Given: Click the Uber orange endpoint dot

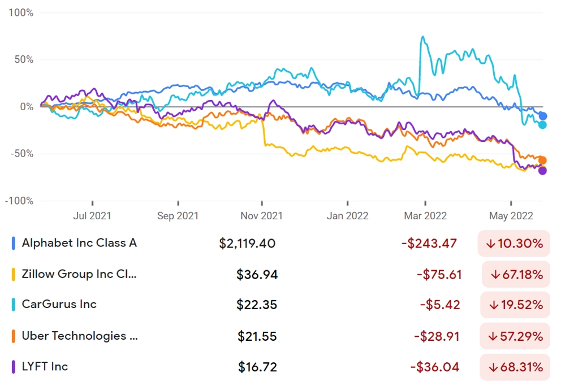Looking at the screenshot, I should click(542, 160).
